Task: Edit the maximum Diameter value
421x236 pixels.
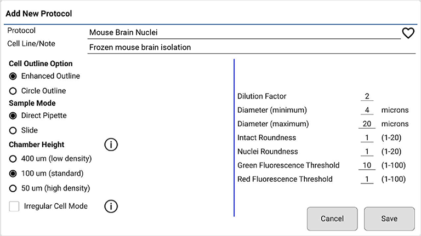Action: [x=367, y=124]
